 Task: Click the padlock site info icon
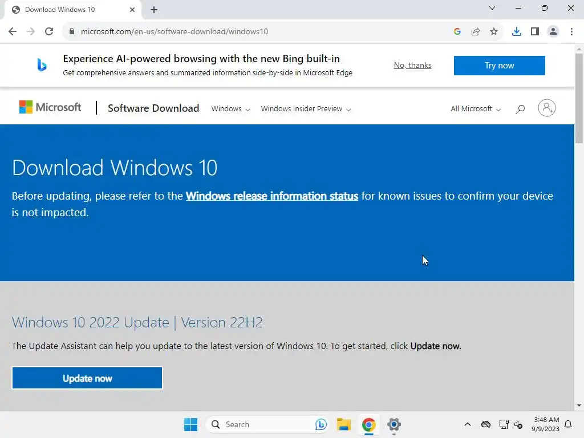72,31
